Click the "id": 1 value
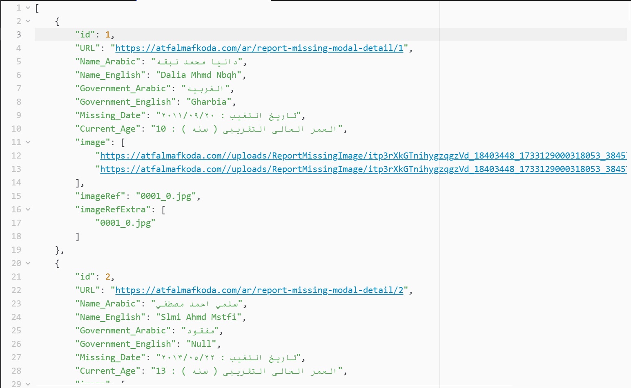The height and width of the screenshot is (388, 631). (108, 35)
